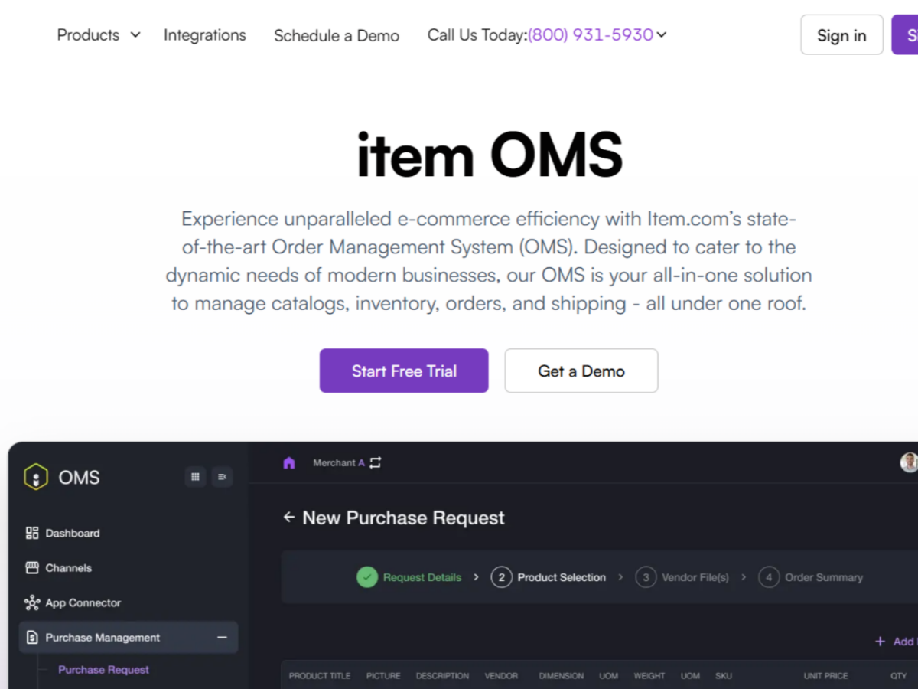
Task: Click the Dashboard sidebar icon
Action: point(32,533)
